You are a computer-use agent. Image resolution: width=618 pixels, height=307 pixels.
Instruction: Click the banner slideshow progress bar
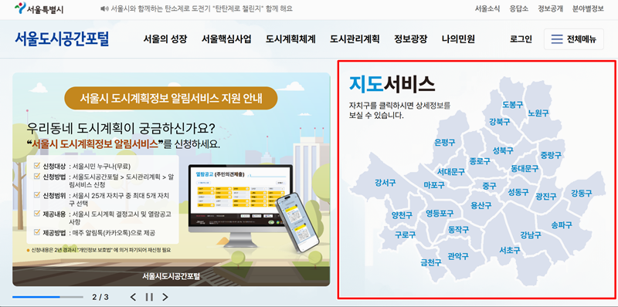point(48,297)
